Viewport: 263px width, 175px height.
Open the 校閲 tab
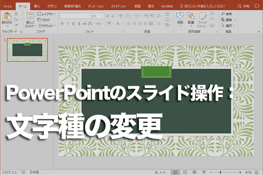pyautogui.click(x=137, y=7)
